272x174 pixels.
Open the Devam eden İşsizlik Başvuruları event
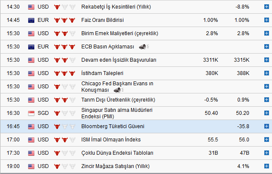(x=119, y=60)
